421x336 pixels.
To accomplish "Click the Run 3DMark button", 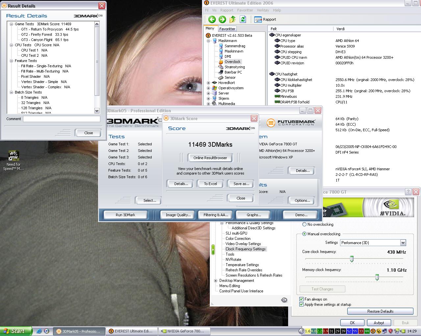I will click(x=125, y=215).
